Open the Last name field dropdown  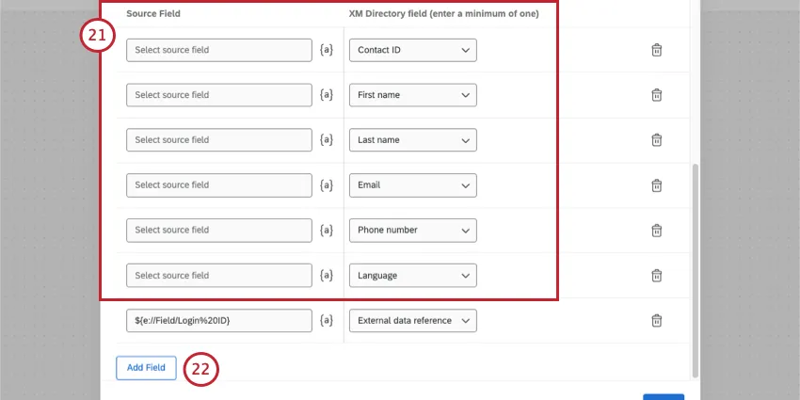412,140
